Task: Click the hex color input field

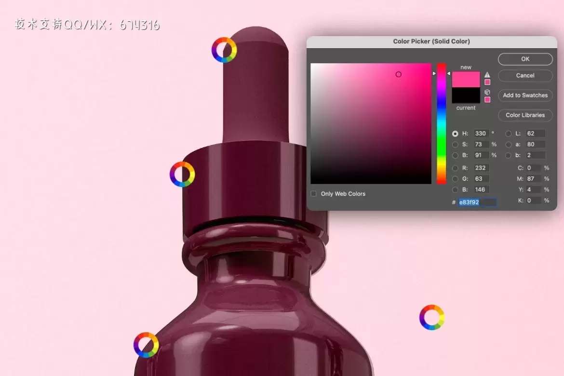Action: click(x=477, y=202)
